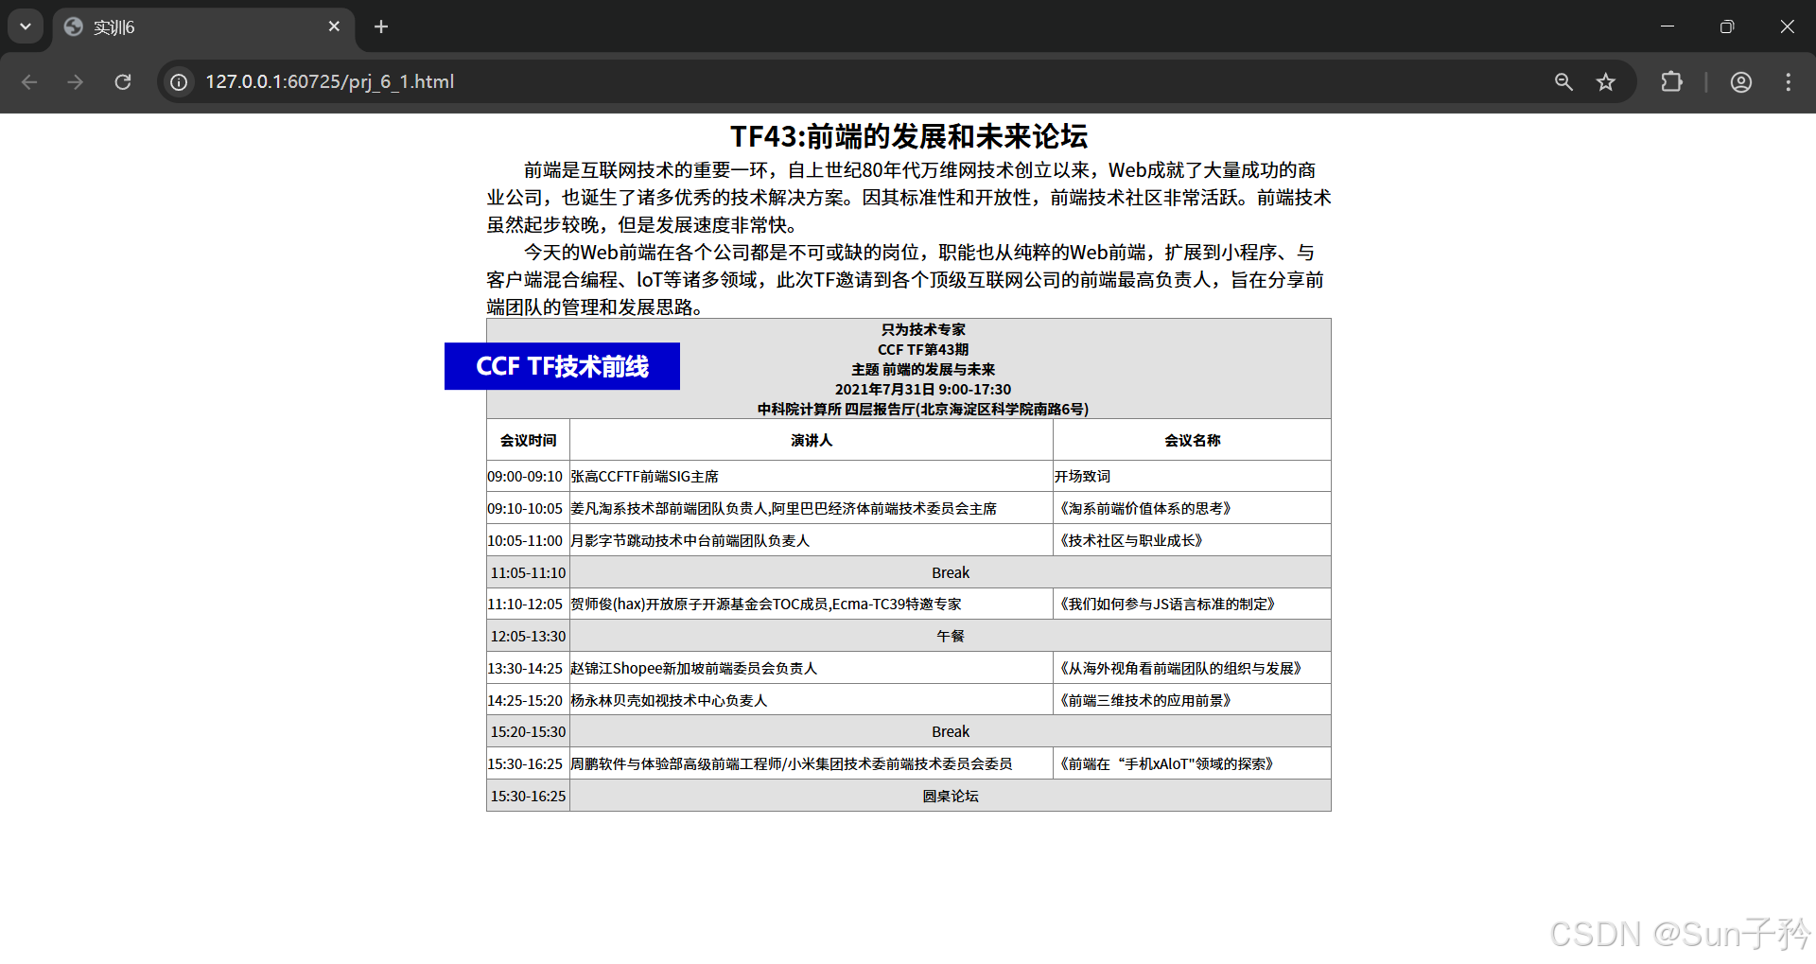Select 《淘系前端价值体系的思考》 cell
The height and width of the screenshot is (964, 1816).
click(x=1192, y=509)
